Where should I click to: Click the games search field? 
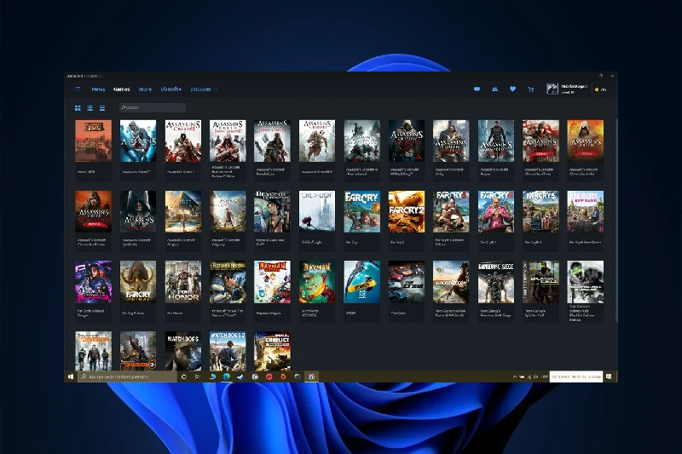[153, 108]
